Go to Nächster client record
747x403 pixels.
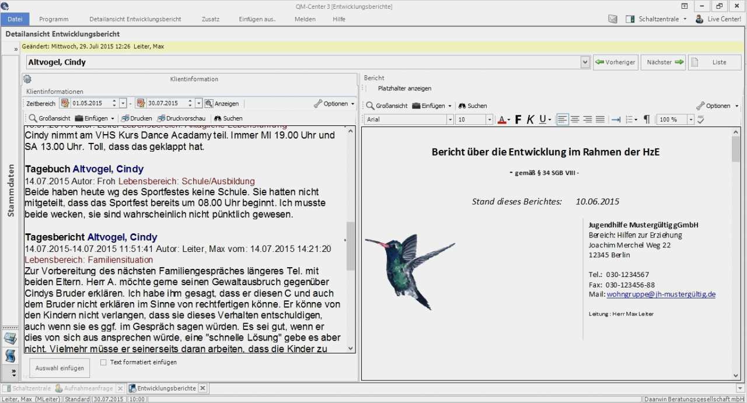coord(664,62)
